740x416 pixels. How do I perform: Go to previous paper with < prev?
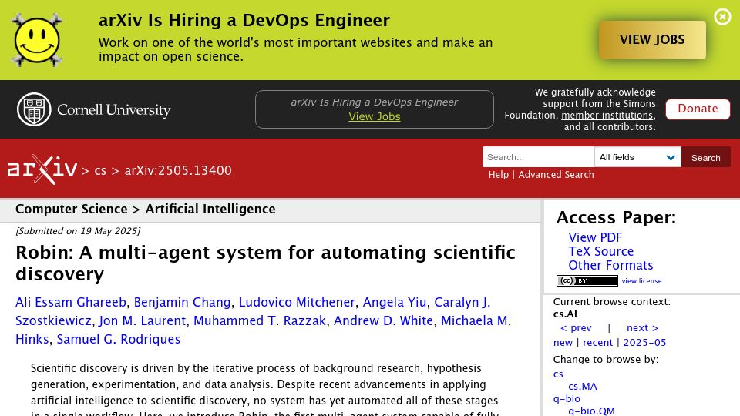pos(576,328)
